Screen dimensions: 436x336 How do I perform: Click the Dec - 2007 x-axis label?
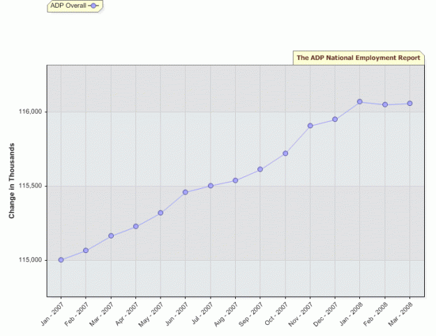pyautogui.click(x=326, y=314)
